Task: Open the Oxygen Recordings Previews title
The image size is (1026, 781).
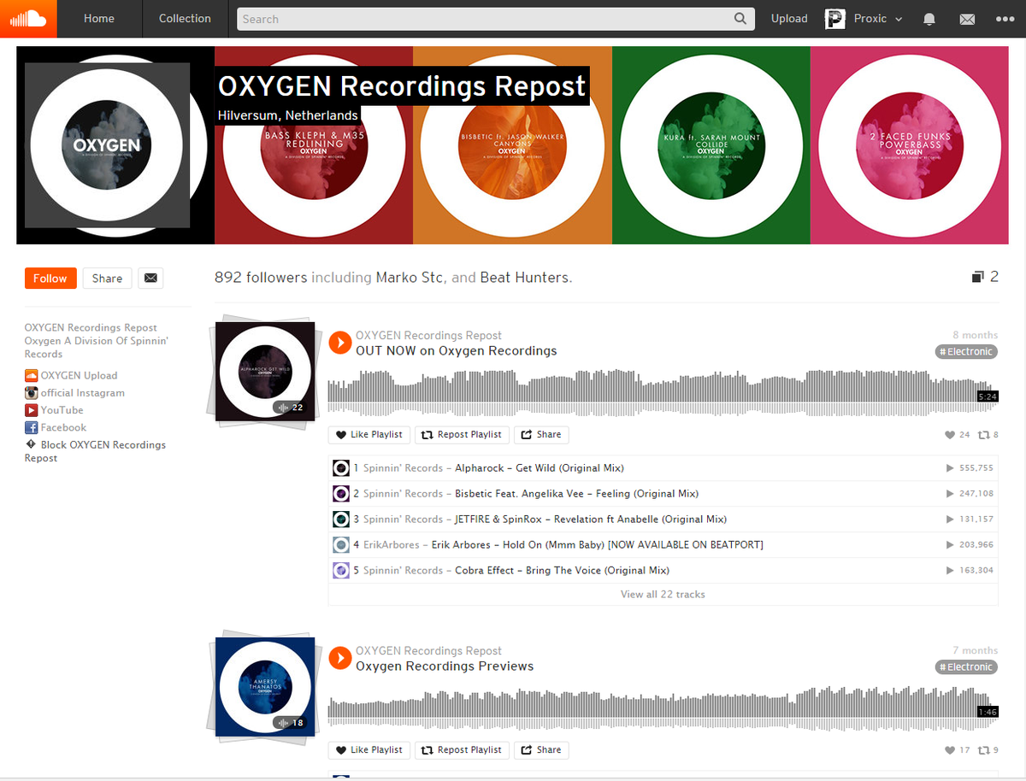Action: (x=445, y=666)
